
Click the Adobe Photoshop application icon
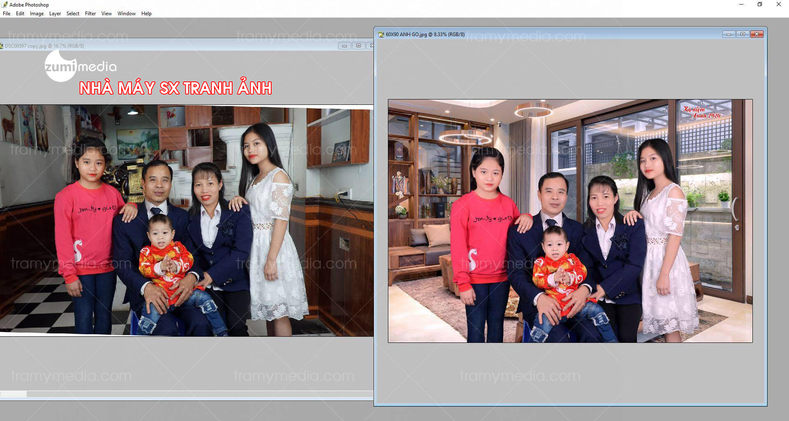click(x=5, y=5)
